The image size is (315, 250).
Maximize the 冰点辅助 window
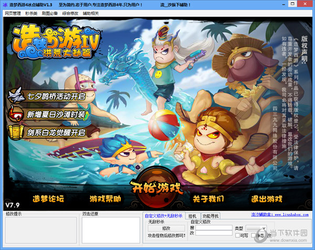click(x=292, y=4)
